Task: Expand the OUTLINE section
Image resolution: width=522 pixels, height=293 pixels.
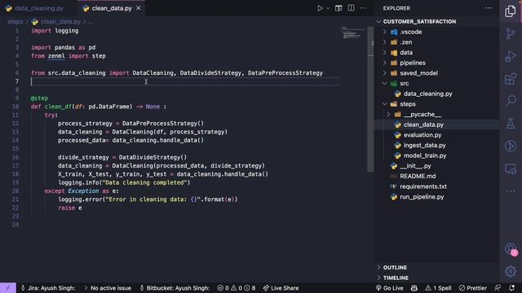Action: tap(395, 268)
